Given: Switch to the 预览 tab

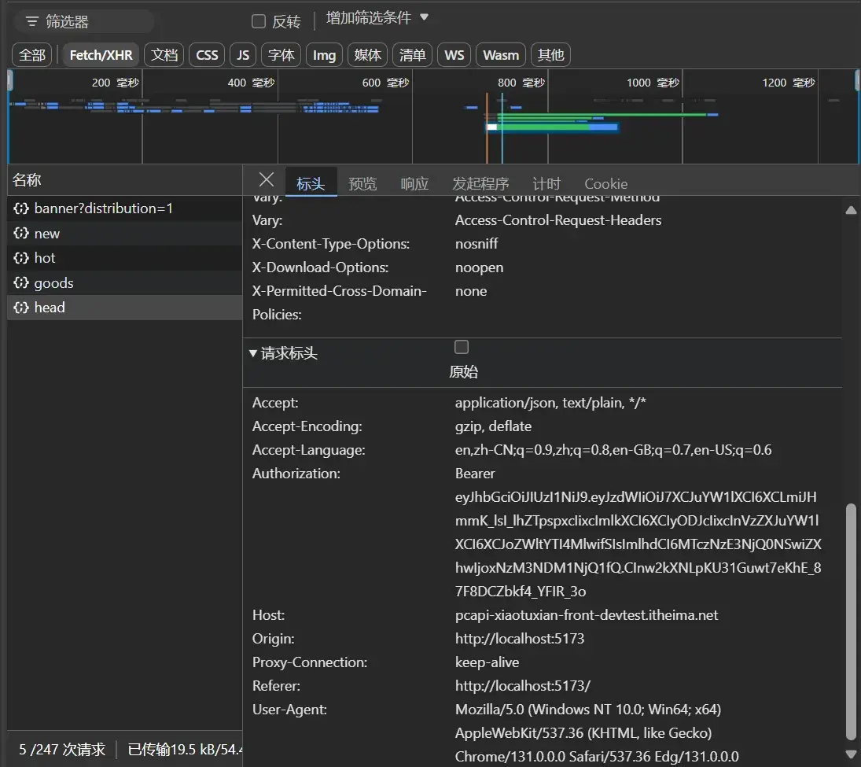Looking at the screenshot, I should tap(362, 183).
